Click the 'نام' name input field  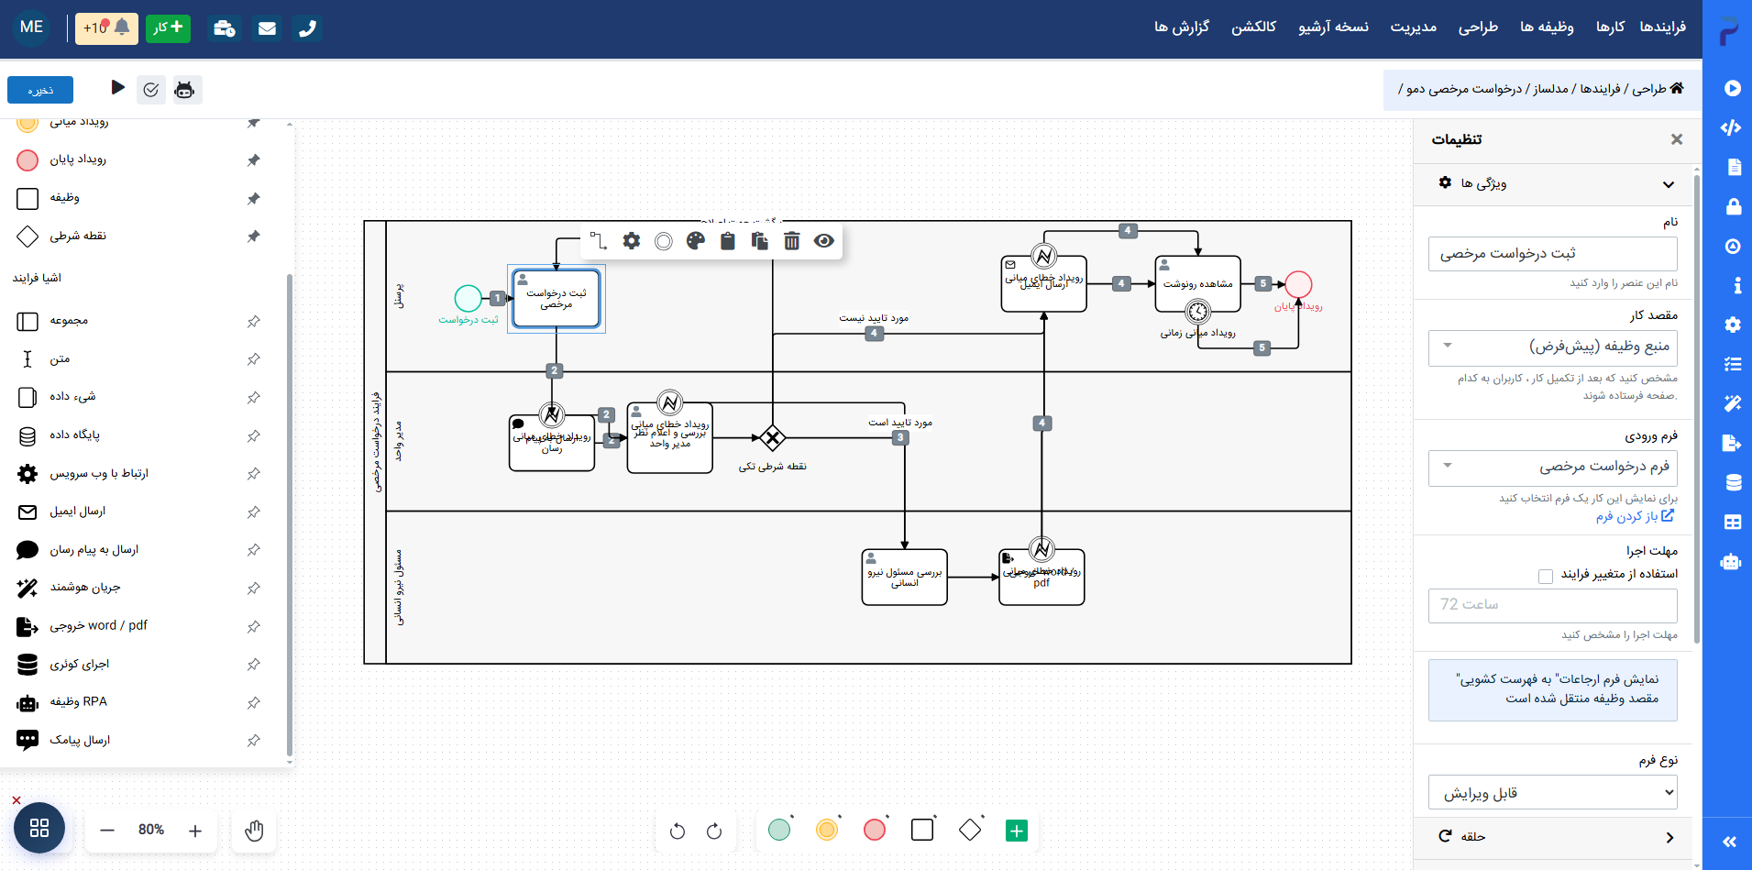tap(1552, 253)
